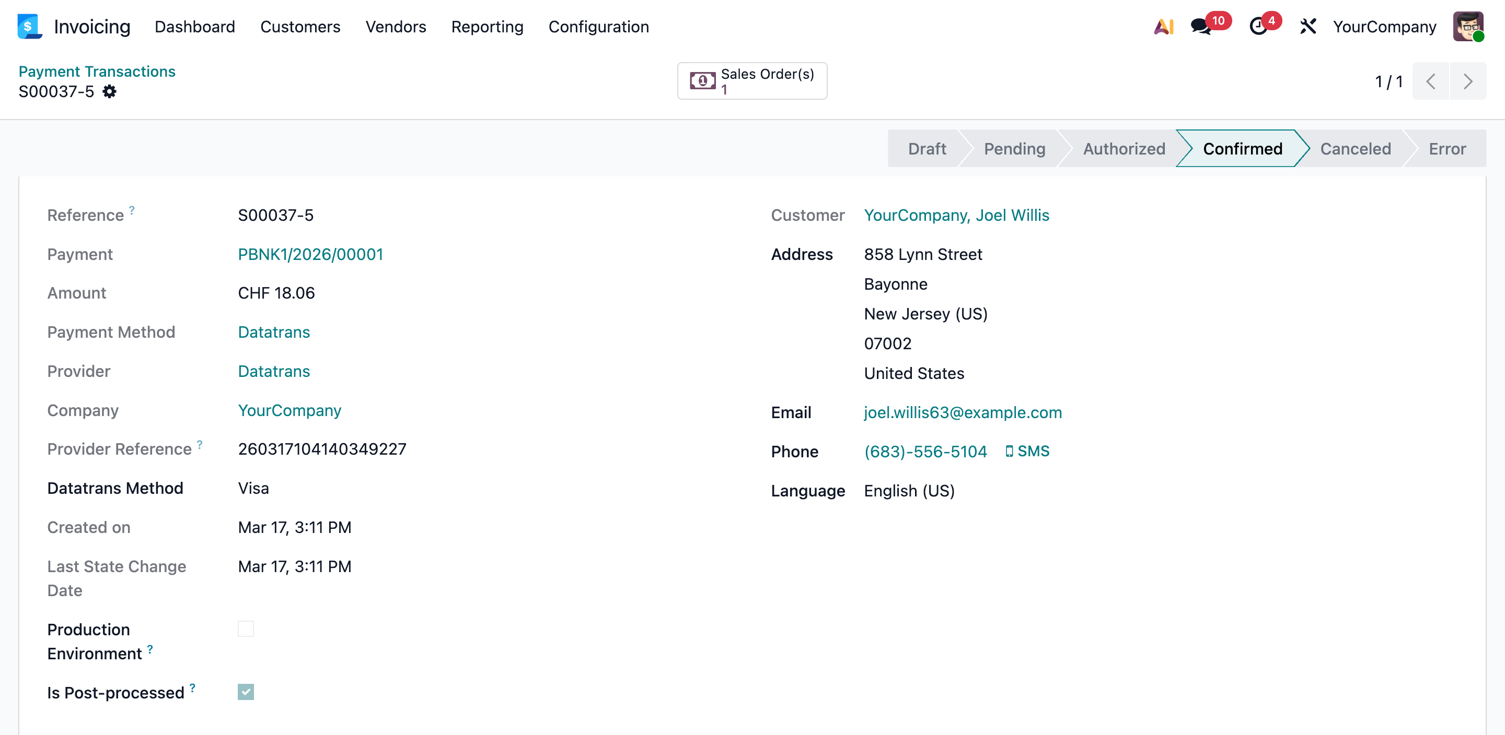Select the Confirmed status stage

1243,149
